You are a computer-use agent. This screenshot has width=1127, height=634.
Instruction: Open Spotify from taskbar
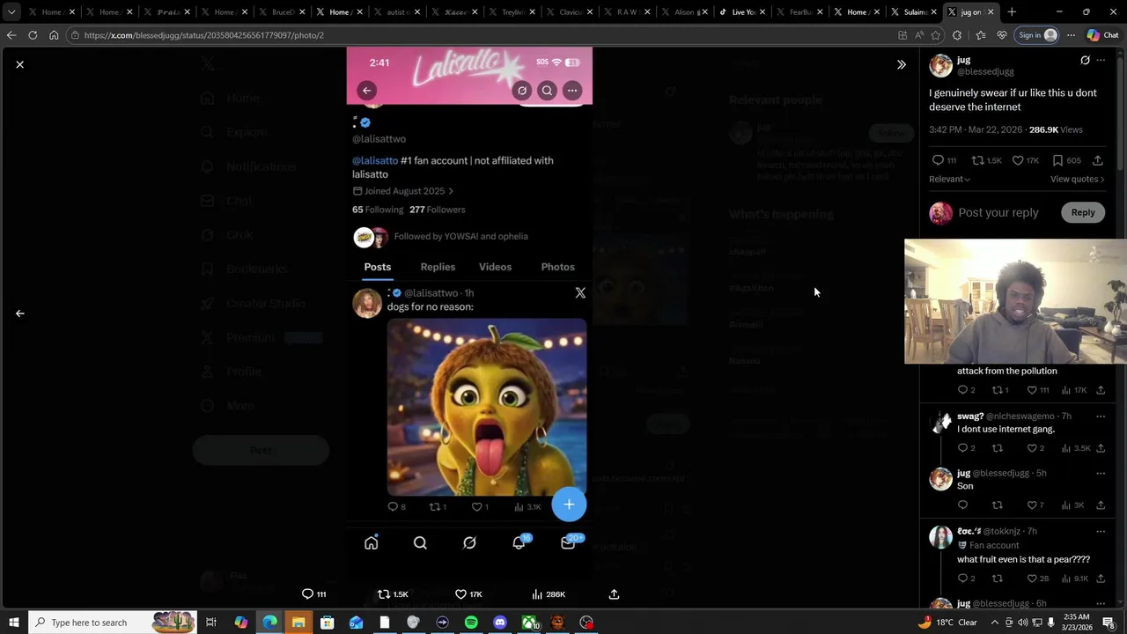click(x=471, y=623)
